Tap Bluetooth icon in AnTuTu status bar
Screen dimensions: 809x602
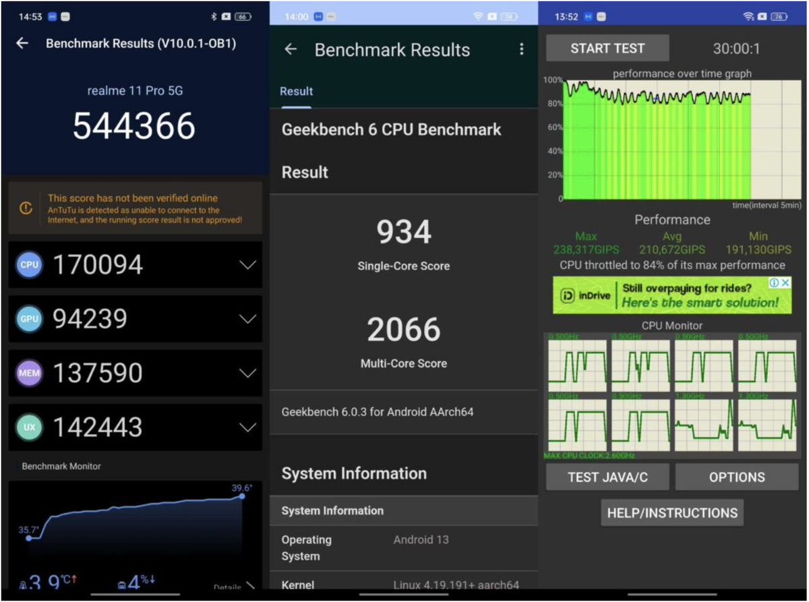point(214,16)
